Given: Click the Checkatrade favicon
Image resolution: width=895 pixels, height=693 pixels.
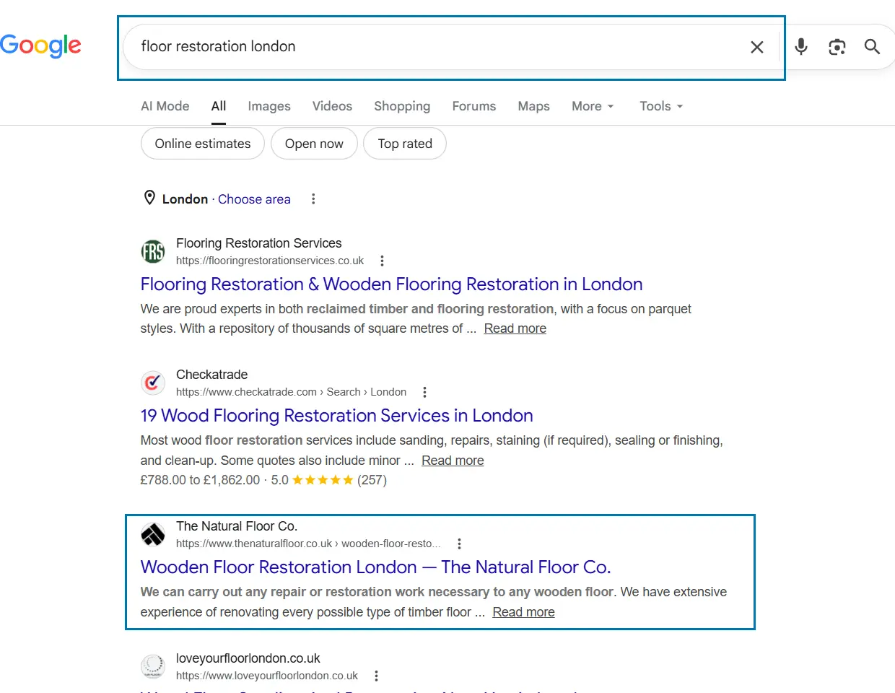Looking at the screenshot, I should 153,383.
